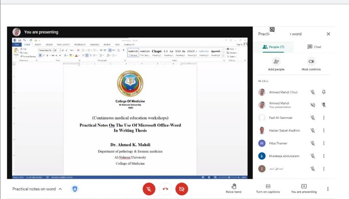
Task: Select the DESIGN ribbon tab in Word
Action: pos(49,45)
